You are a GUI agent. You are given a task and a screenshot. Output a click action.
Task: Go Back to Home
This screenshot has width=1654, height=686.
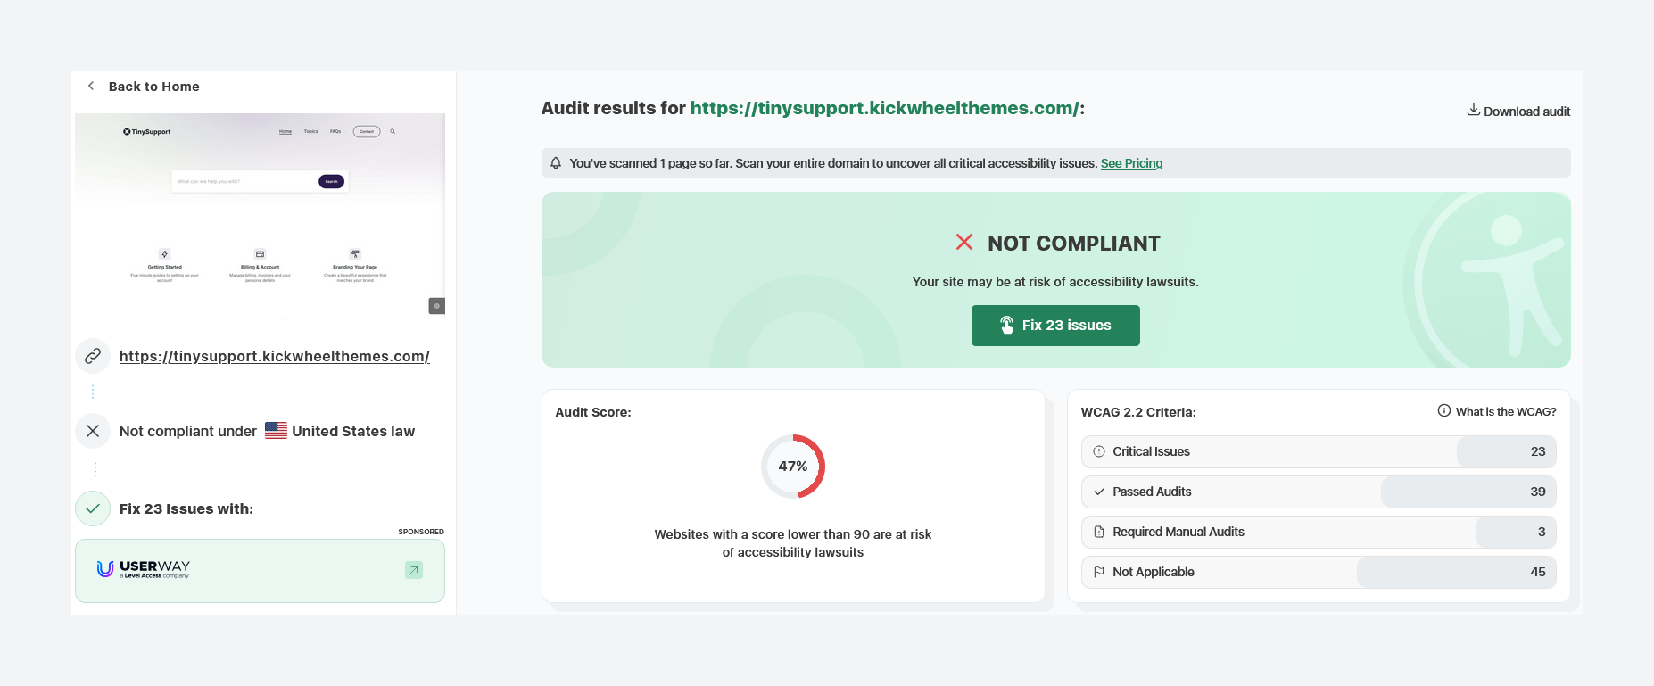coord(153,87)
